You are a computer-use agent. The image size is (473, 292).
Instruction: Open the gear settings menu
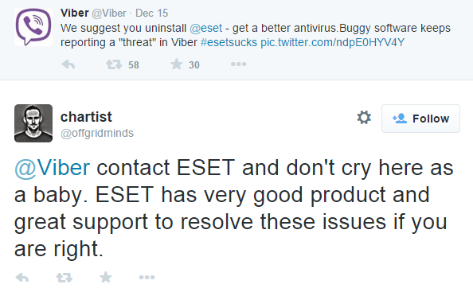tap(364, 118)
